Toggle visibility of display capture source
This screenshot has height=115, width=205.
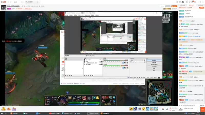coord(100,64)
